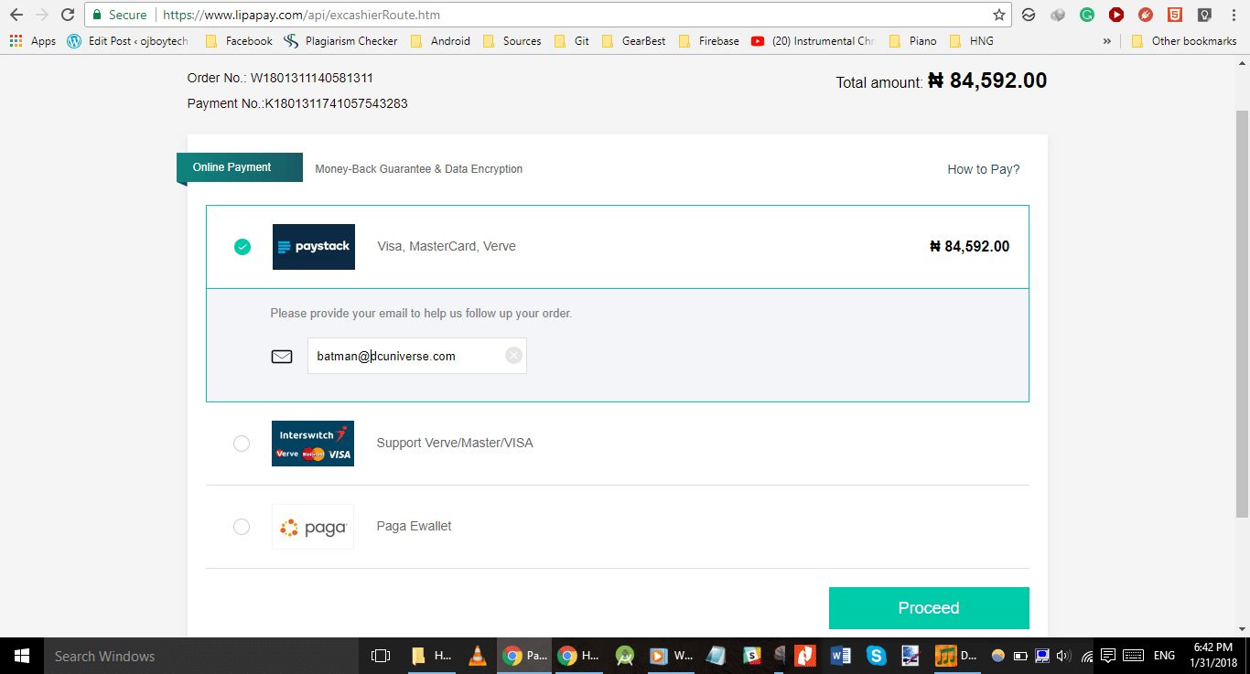The height and width of the screenshot is (674, 1250).
Task: Open the How to Pay? link
Action: point(983,169)
